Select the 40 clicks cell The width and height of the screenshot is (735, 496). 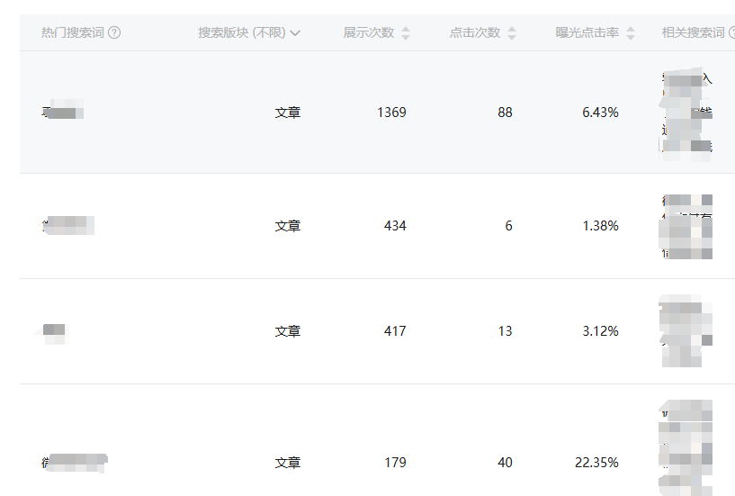point(505,462)
